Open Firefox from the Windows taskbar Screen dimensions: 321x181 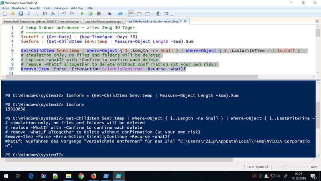[94, 176]
